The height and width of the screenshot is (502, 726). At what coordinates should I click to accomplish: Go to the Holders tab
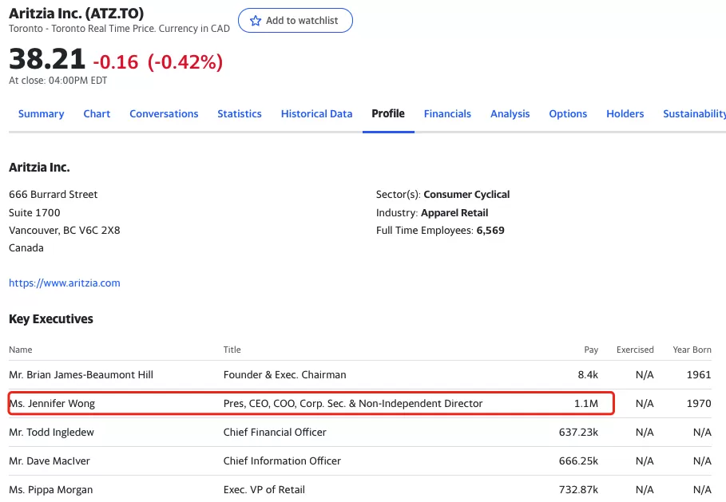(x=625, y=114)
